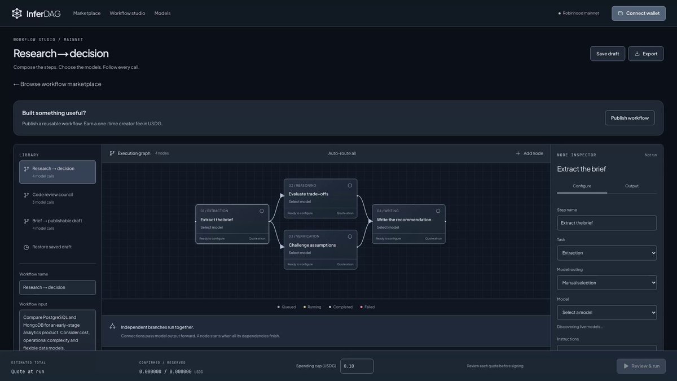
Task: Click the Workflow input text area
Action: [58, 331]
